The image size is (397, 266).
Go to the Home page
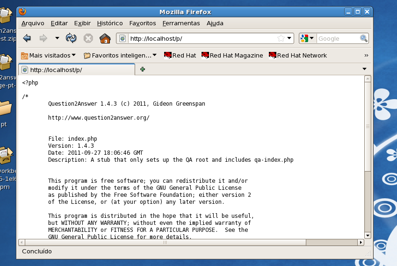coord(105,38)
